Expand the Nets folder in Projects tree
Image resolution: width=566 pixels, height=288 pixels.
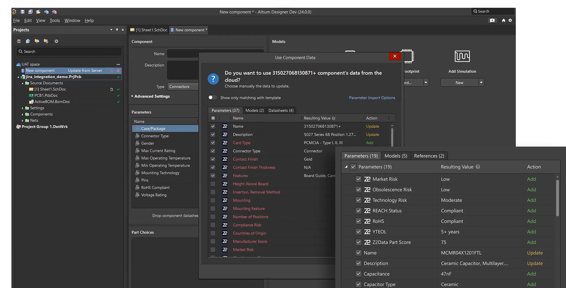pyautogui.click(x=23, y=121)
